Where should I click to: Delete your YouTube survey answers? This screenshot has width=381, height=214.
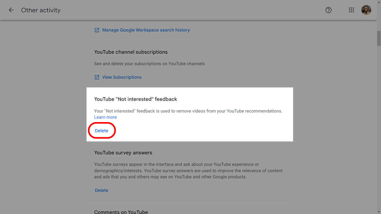[101, 190]
